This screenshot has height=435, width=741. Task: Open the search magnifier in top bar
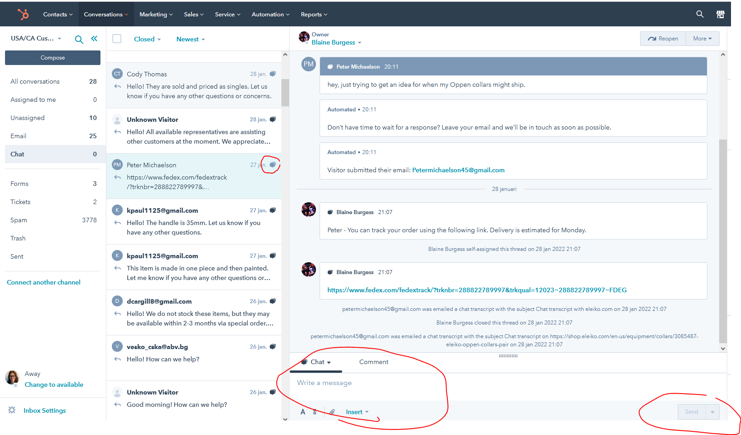click(700, 14)
